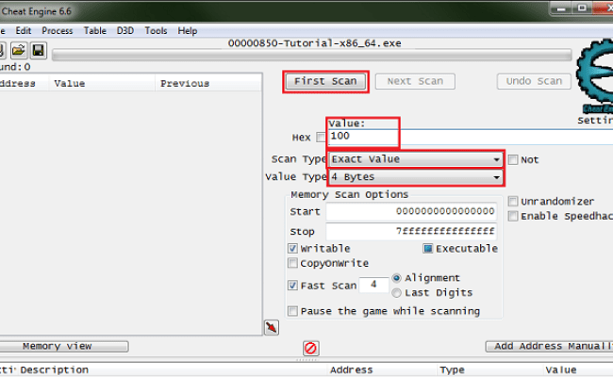Click the red no-entry delete icon

[311, 348]
